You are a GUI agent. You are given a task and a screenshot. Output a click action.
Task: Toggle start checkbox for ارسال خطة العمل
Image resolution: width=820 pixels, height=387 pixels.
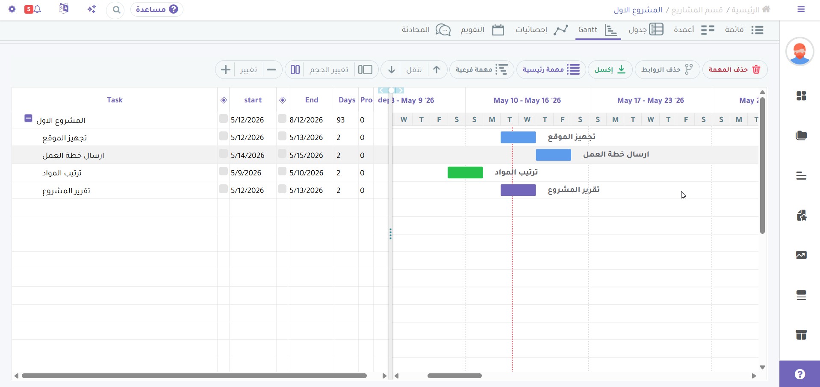pyautogui.click(x=223, y=154)
